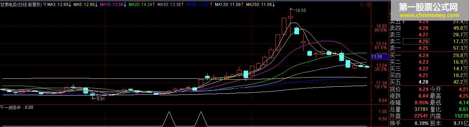The width and height of the screenshot is (469, 127).
Task: Click the down arrow next to MA5 value
Action: click(96, 5)
